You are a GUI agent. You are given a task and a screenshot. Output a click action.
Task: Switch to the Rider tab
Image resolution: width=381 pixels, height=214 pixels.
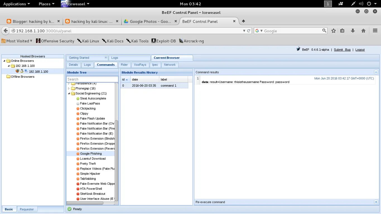click(x=124, y=65)
